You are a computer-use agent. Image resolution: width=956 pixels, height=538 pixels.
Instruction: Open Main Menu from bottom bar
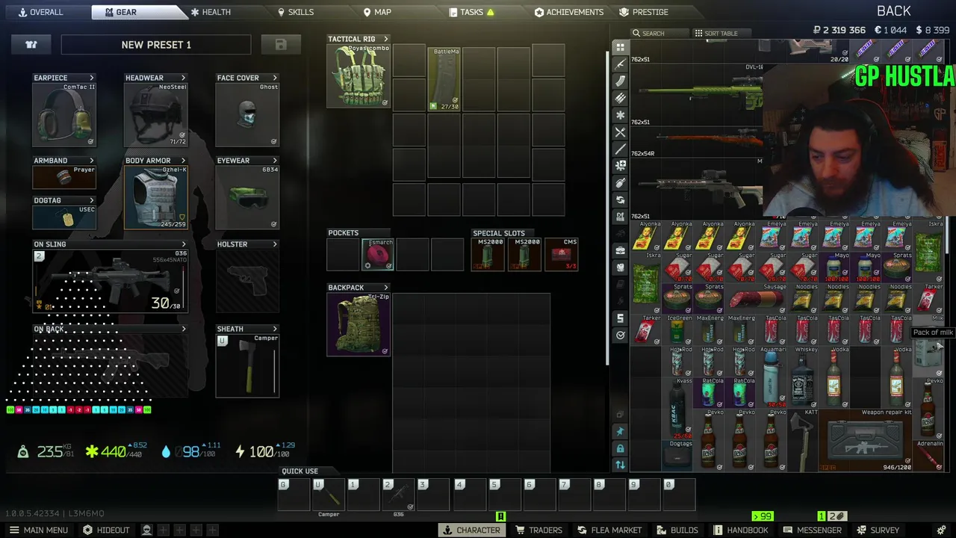pos(39,530)
